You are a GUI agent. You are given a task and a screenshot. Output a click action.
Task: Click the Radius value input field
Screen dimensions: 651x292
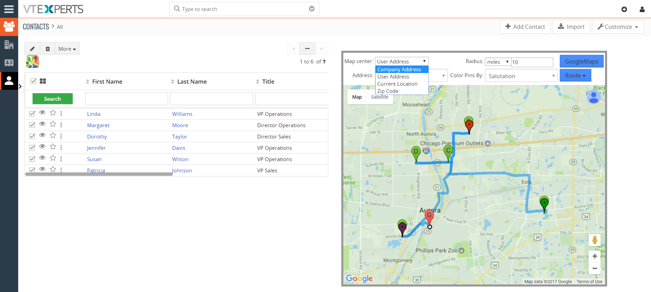pos(532,62)
